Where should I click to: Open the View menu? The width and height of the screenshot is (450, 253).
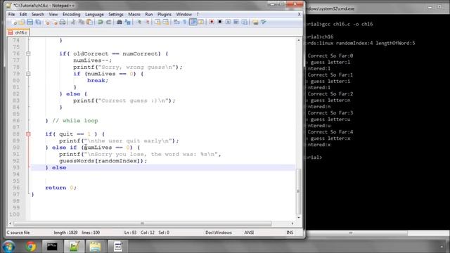(53, 14)
